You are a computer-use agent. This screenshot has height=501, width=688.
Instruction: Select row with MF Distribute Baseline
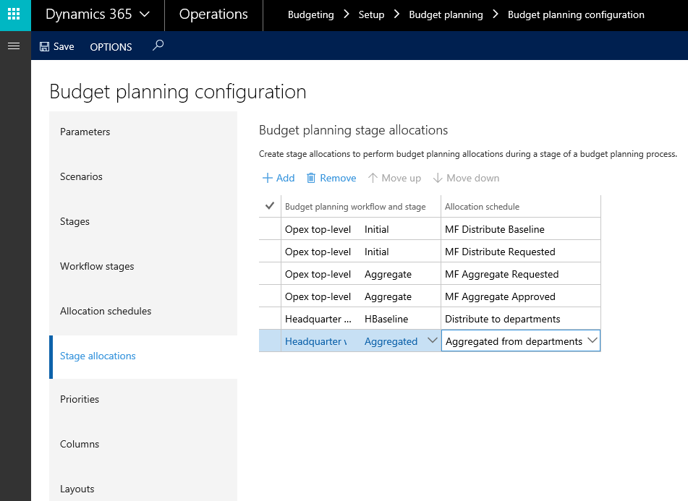pyautogui.click(x=270, y=229)
